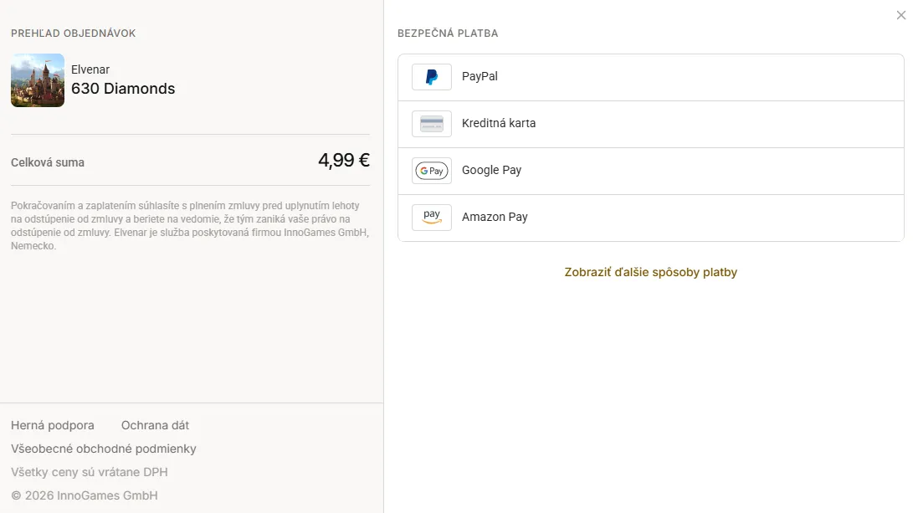Select the Google Pay row
Image resolution: width=913 pixels, height=513 pixels.
650,172
